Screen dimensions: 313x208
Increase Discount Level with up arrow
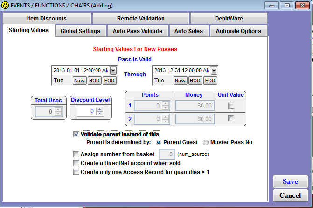pos(100,109)
